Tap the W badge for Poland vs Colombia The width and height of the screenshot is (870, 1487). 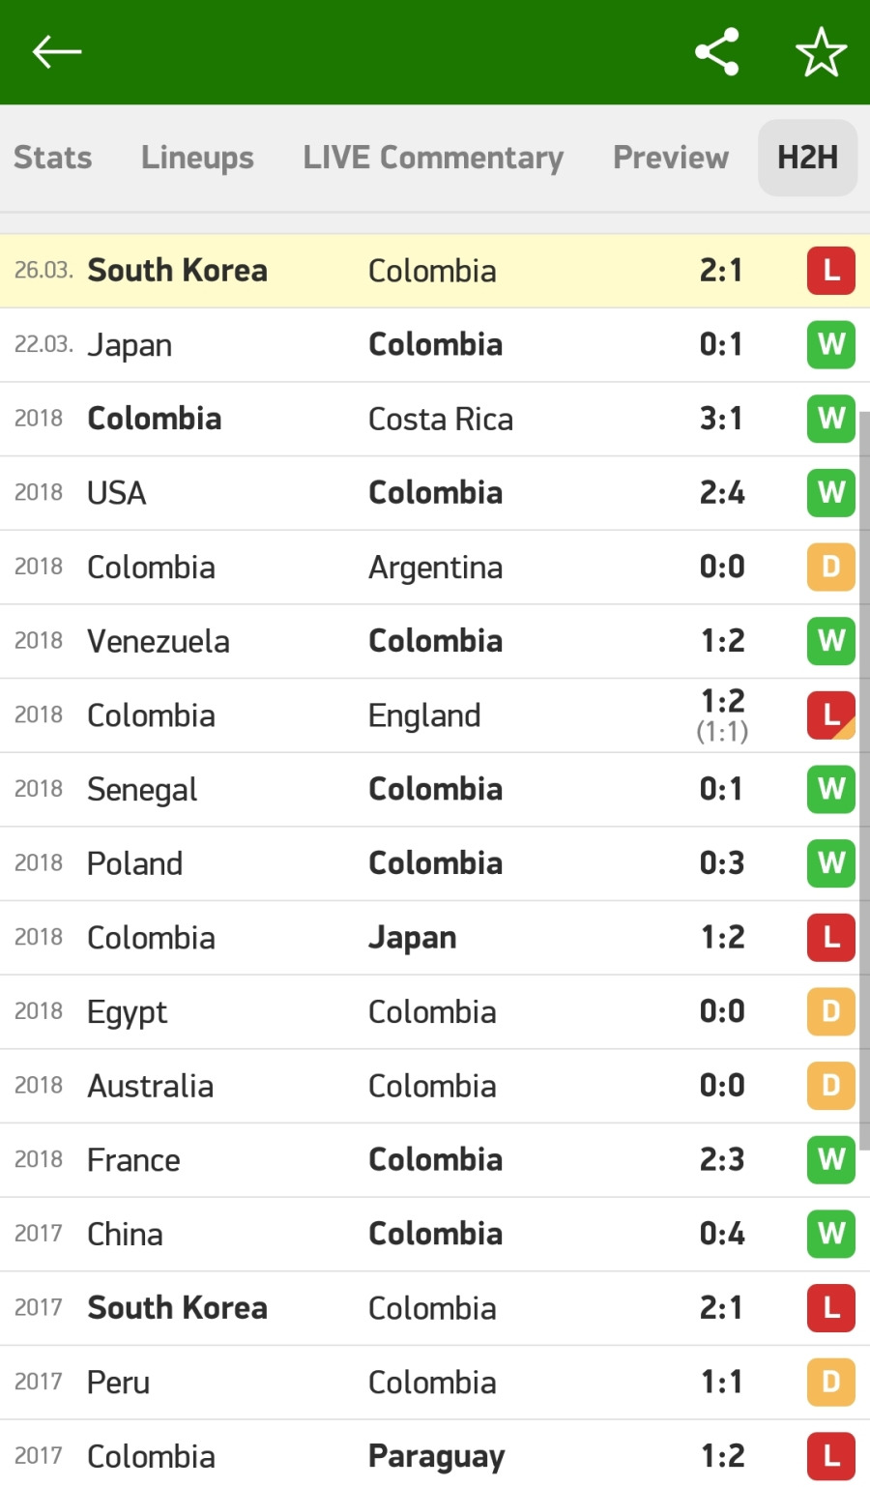tap(831, 863)
